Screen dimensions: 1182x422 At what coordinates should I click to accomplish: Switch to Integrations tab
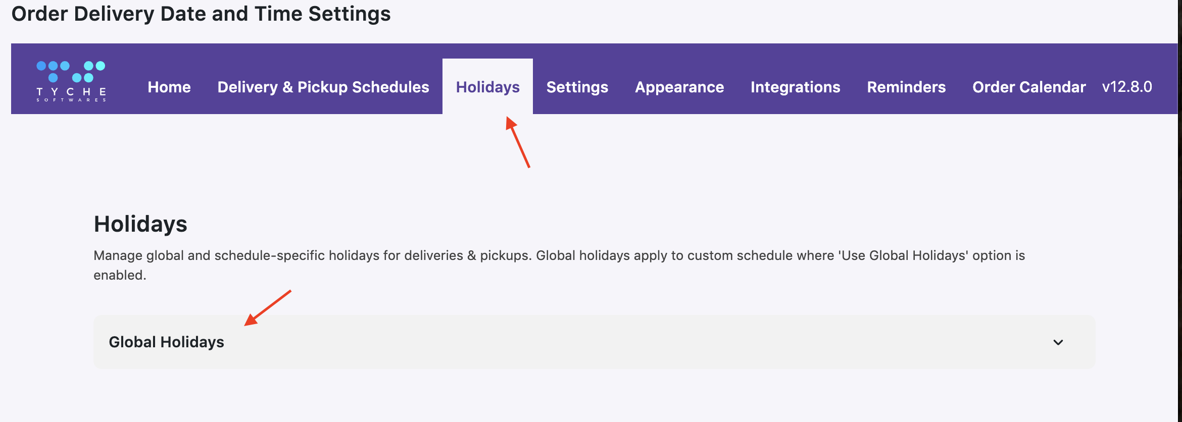click(795, 87)
